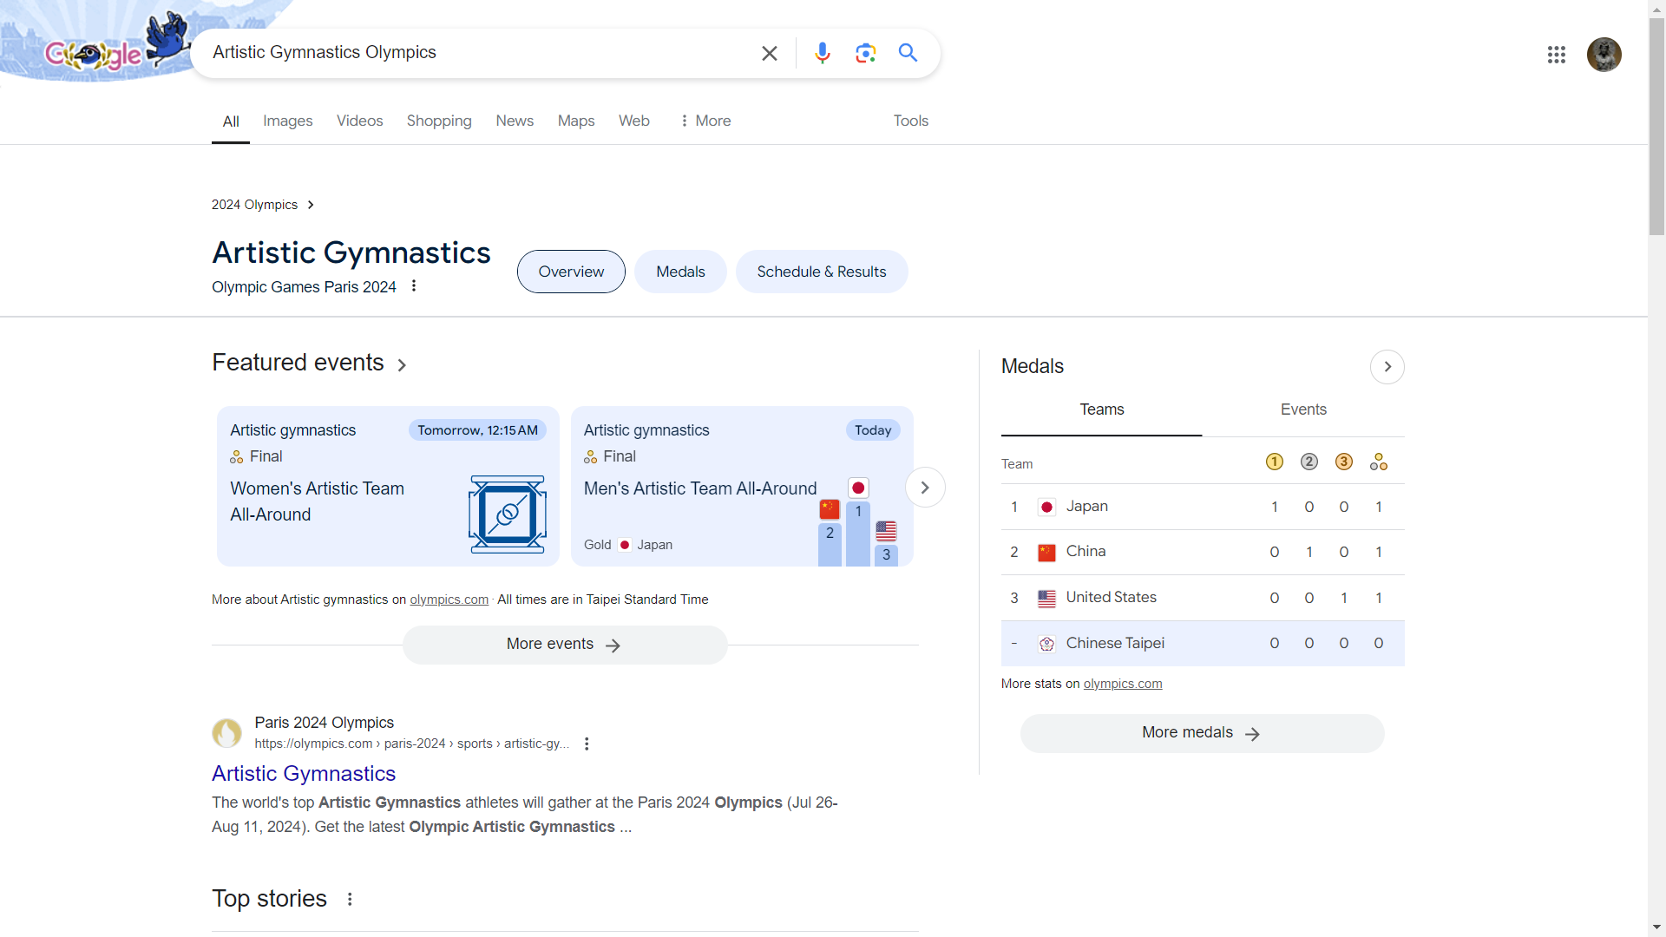
Task: Open the Artistic Gymnastics search result title
Action: (304, 773)
